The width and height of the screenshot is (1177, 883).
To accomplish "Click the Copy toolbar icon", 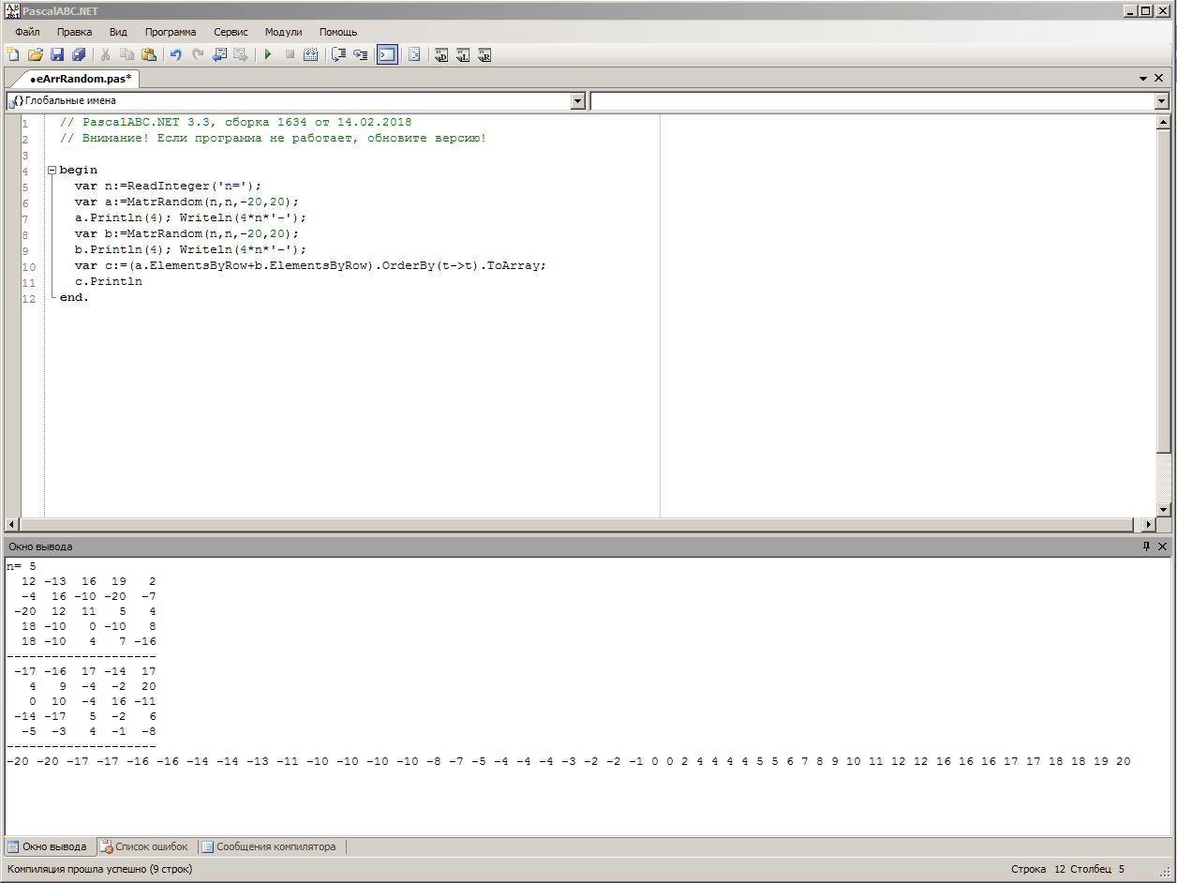I will [127, 55].
